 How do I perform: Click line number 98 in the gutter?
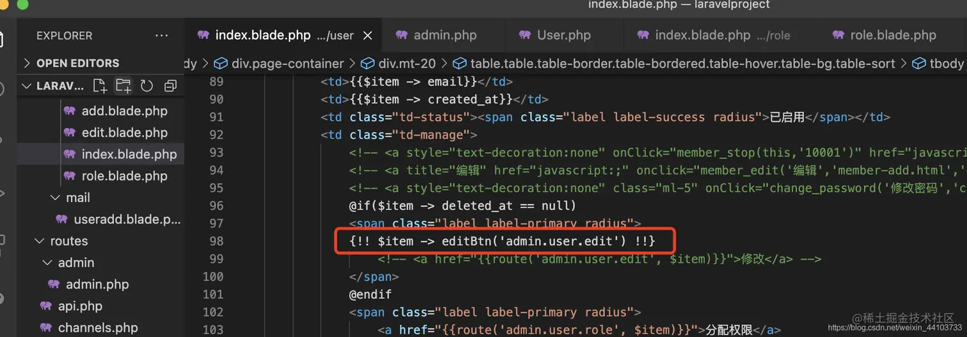pyautogui.click(x=216, y=241)
